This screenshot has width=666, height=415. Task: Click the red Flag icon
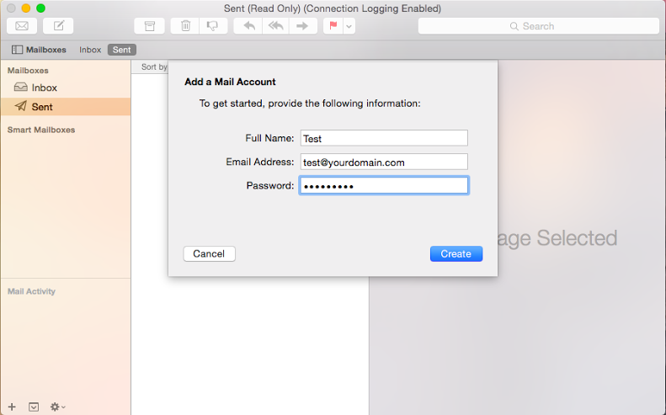click(x=333, y=26)
